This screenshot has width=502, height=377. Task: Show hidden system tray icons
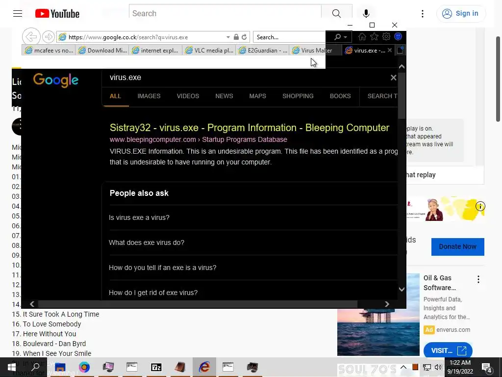point(403,367)
